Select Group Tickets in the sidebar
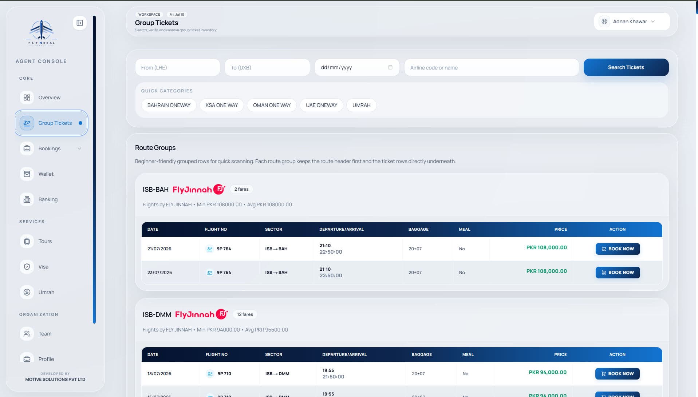Image resolution: width=698 pixels, height=397 pixels. point(51,123)
